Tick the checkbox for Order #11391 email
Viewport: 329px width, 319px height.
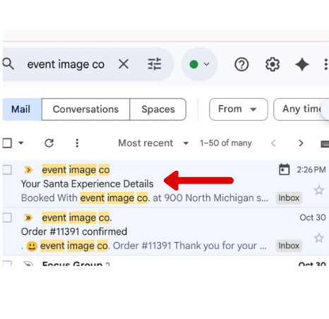coord(7,217)
